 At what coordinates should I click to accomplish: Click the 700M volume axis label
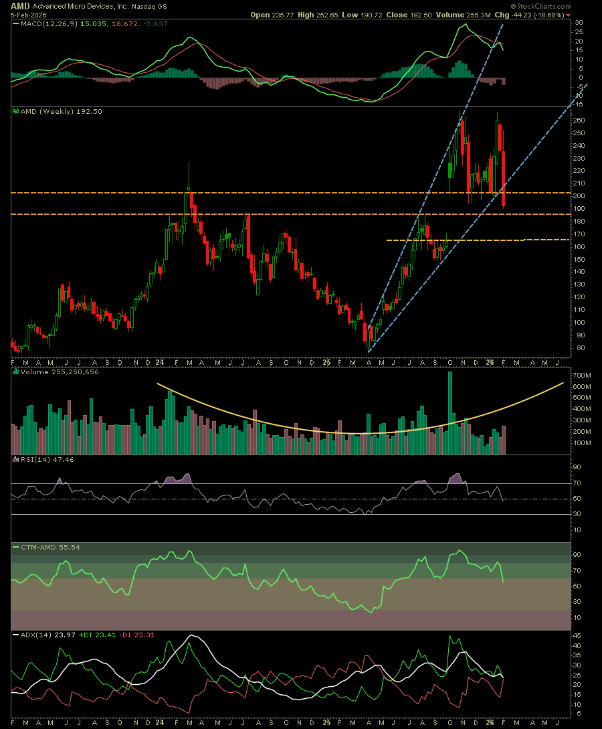point(582,375)
